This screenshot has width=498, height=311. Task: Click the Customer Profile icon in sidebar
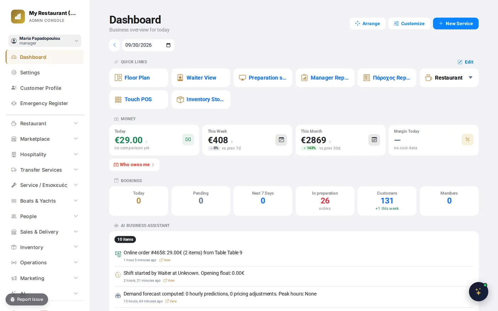pyautogui.click(x=14, y=88)
